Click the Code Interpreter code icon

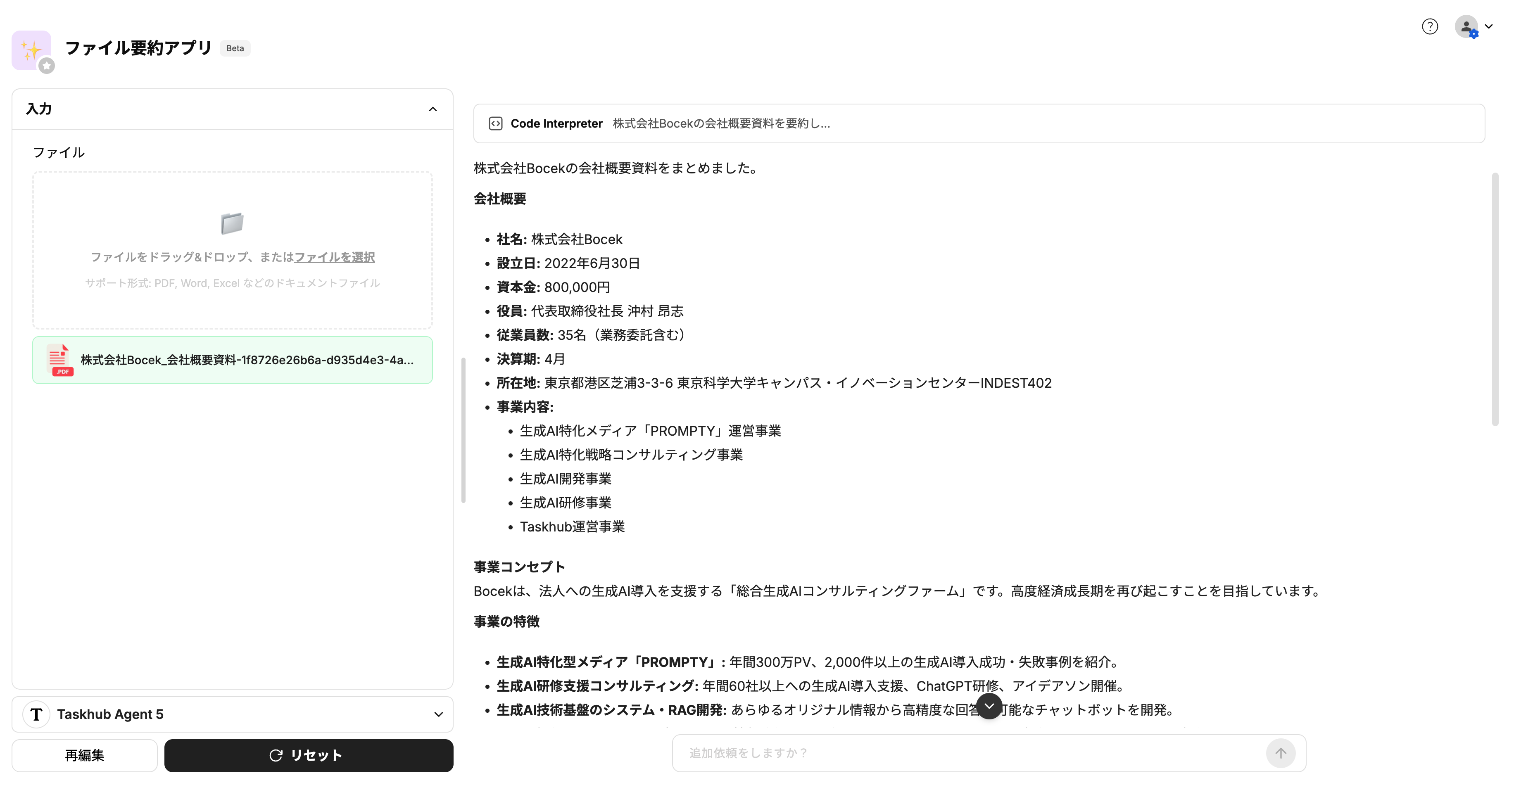[495, 123]
